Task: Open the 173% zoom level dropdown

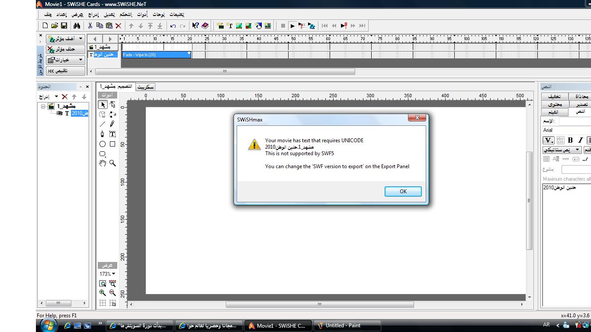Action: click(107, 274)
